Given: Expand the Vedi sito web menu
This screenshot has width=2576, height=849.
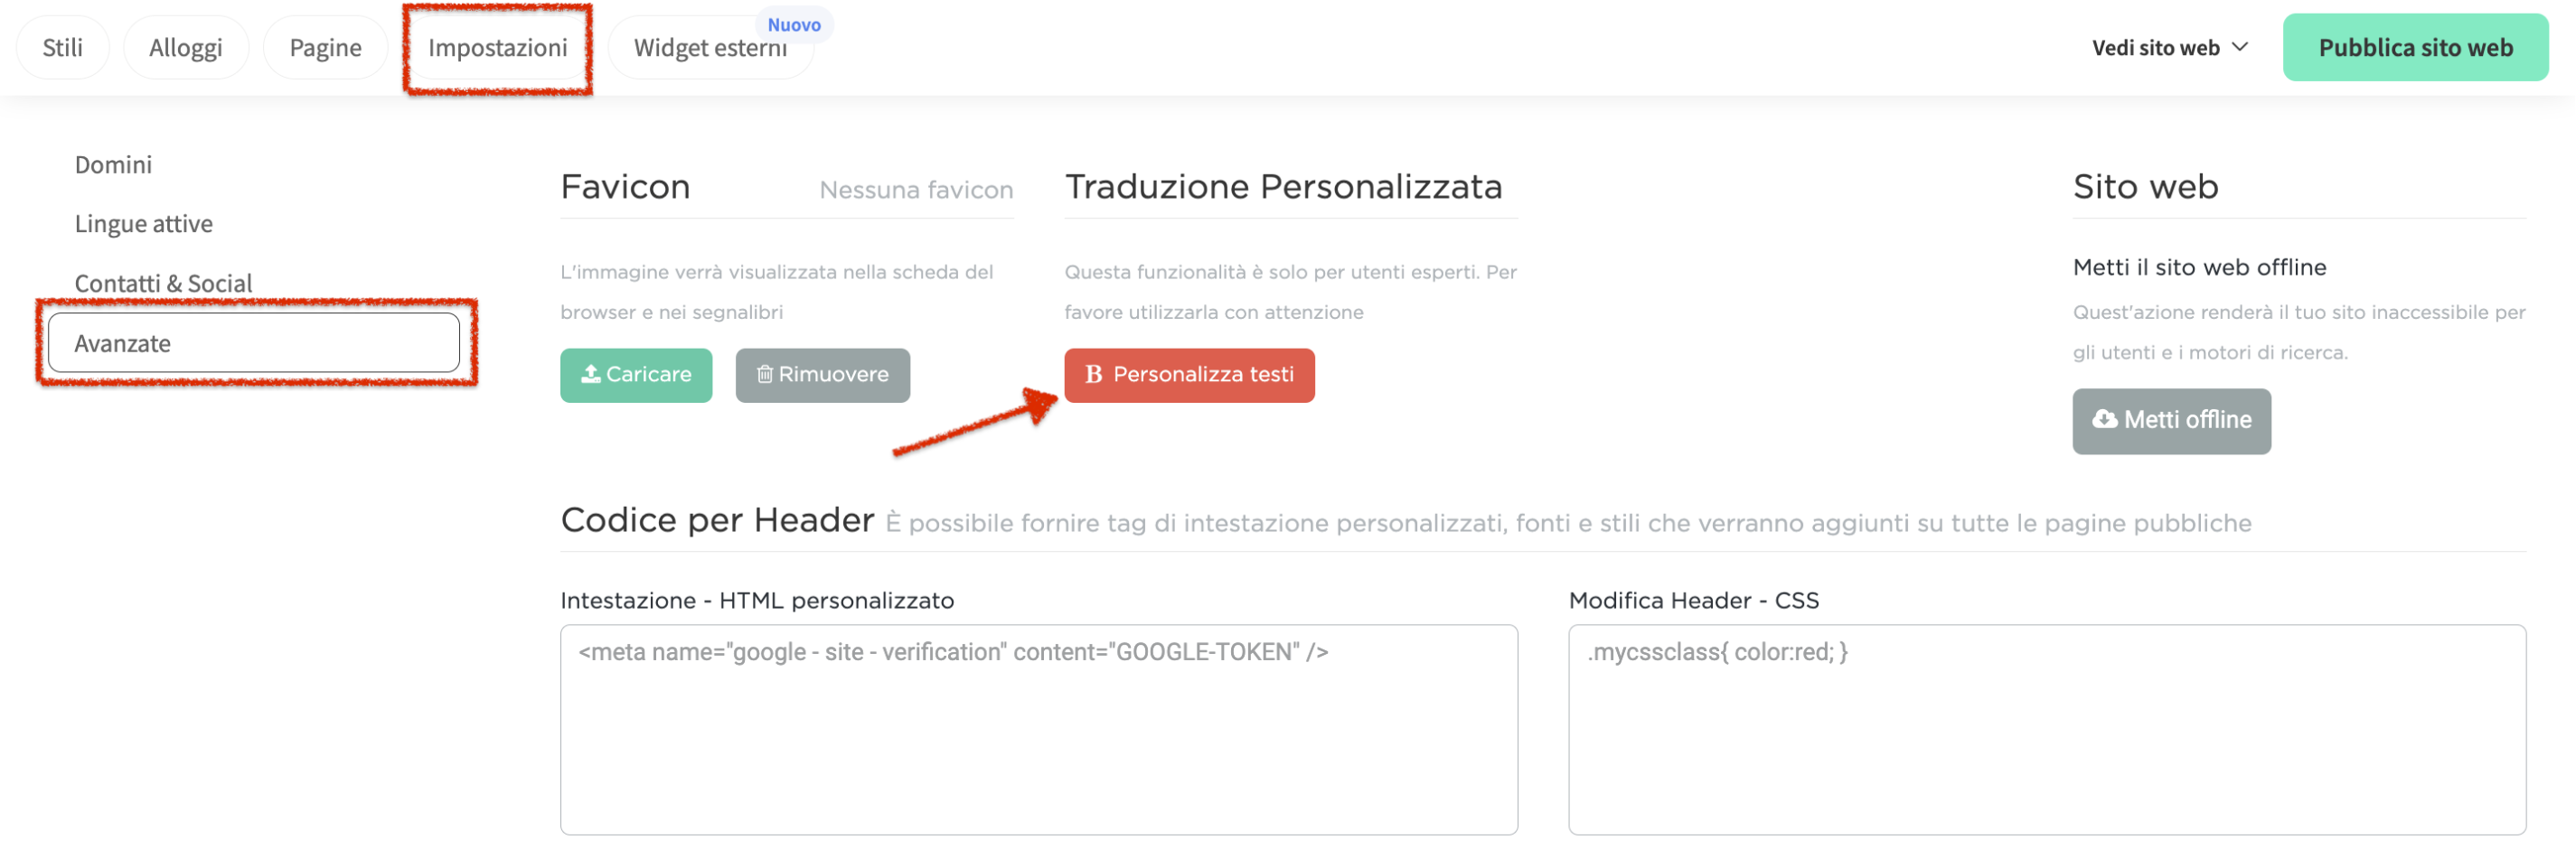Looking at the screenshot, I should (2170, 47).
